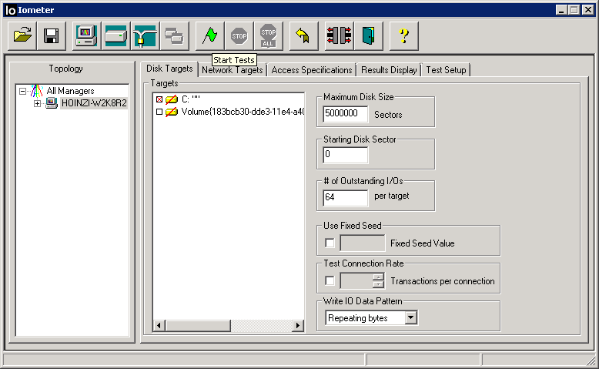Add a new network worker
Screen dimensions: 599x369
click(x=146, y=36)
